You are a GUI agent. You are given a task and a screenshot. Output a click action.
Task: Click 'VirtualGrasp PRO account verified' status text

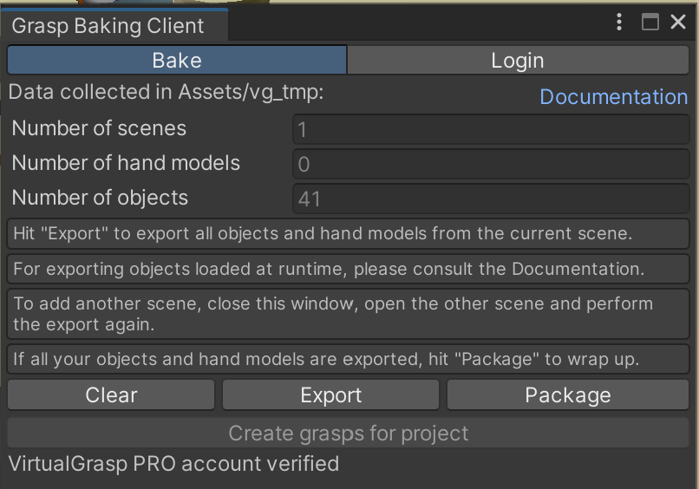tap(173, 464)
